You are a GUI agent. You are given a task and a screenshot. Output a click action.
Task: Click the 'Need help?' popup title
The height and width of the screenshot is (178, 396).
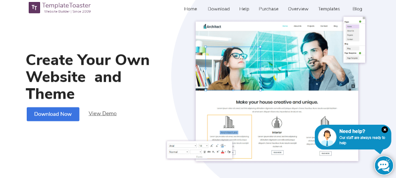pyautogui.click(x=352, y=131)
